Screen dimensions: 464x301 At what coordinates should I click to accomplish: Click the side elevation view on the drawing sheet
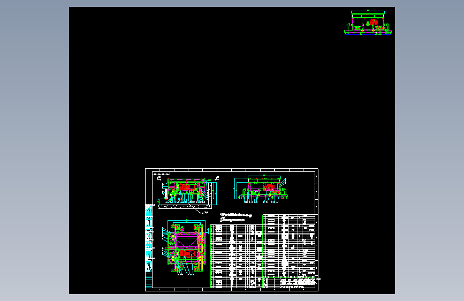(261, 189)
